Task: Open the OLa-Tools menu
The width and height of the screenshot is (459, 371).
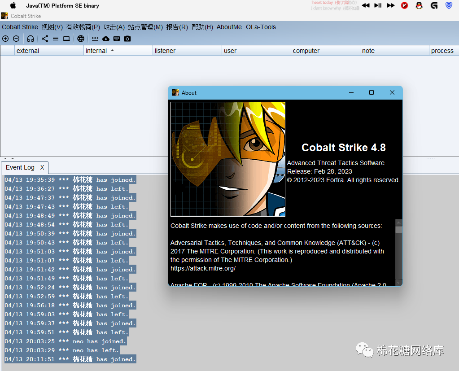Action: tap(261, 27)
